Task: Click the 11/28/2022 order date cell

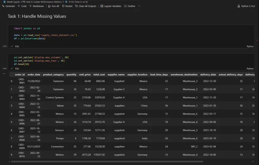Action: click(x=34, y=81)
